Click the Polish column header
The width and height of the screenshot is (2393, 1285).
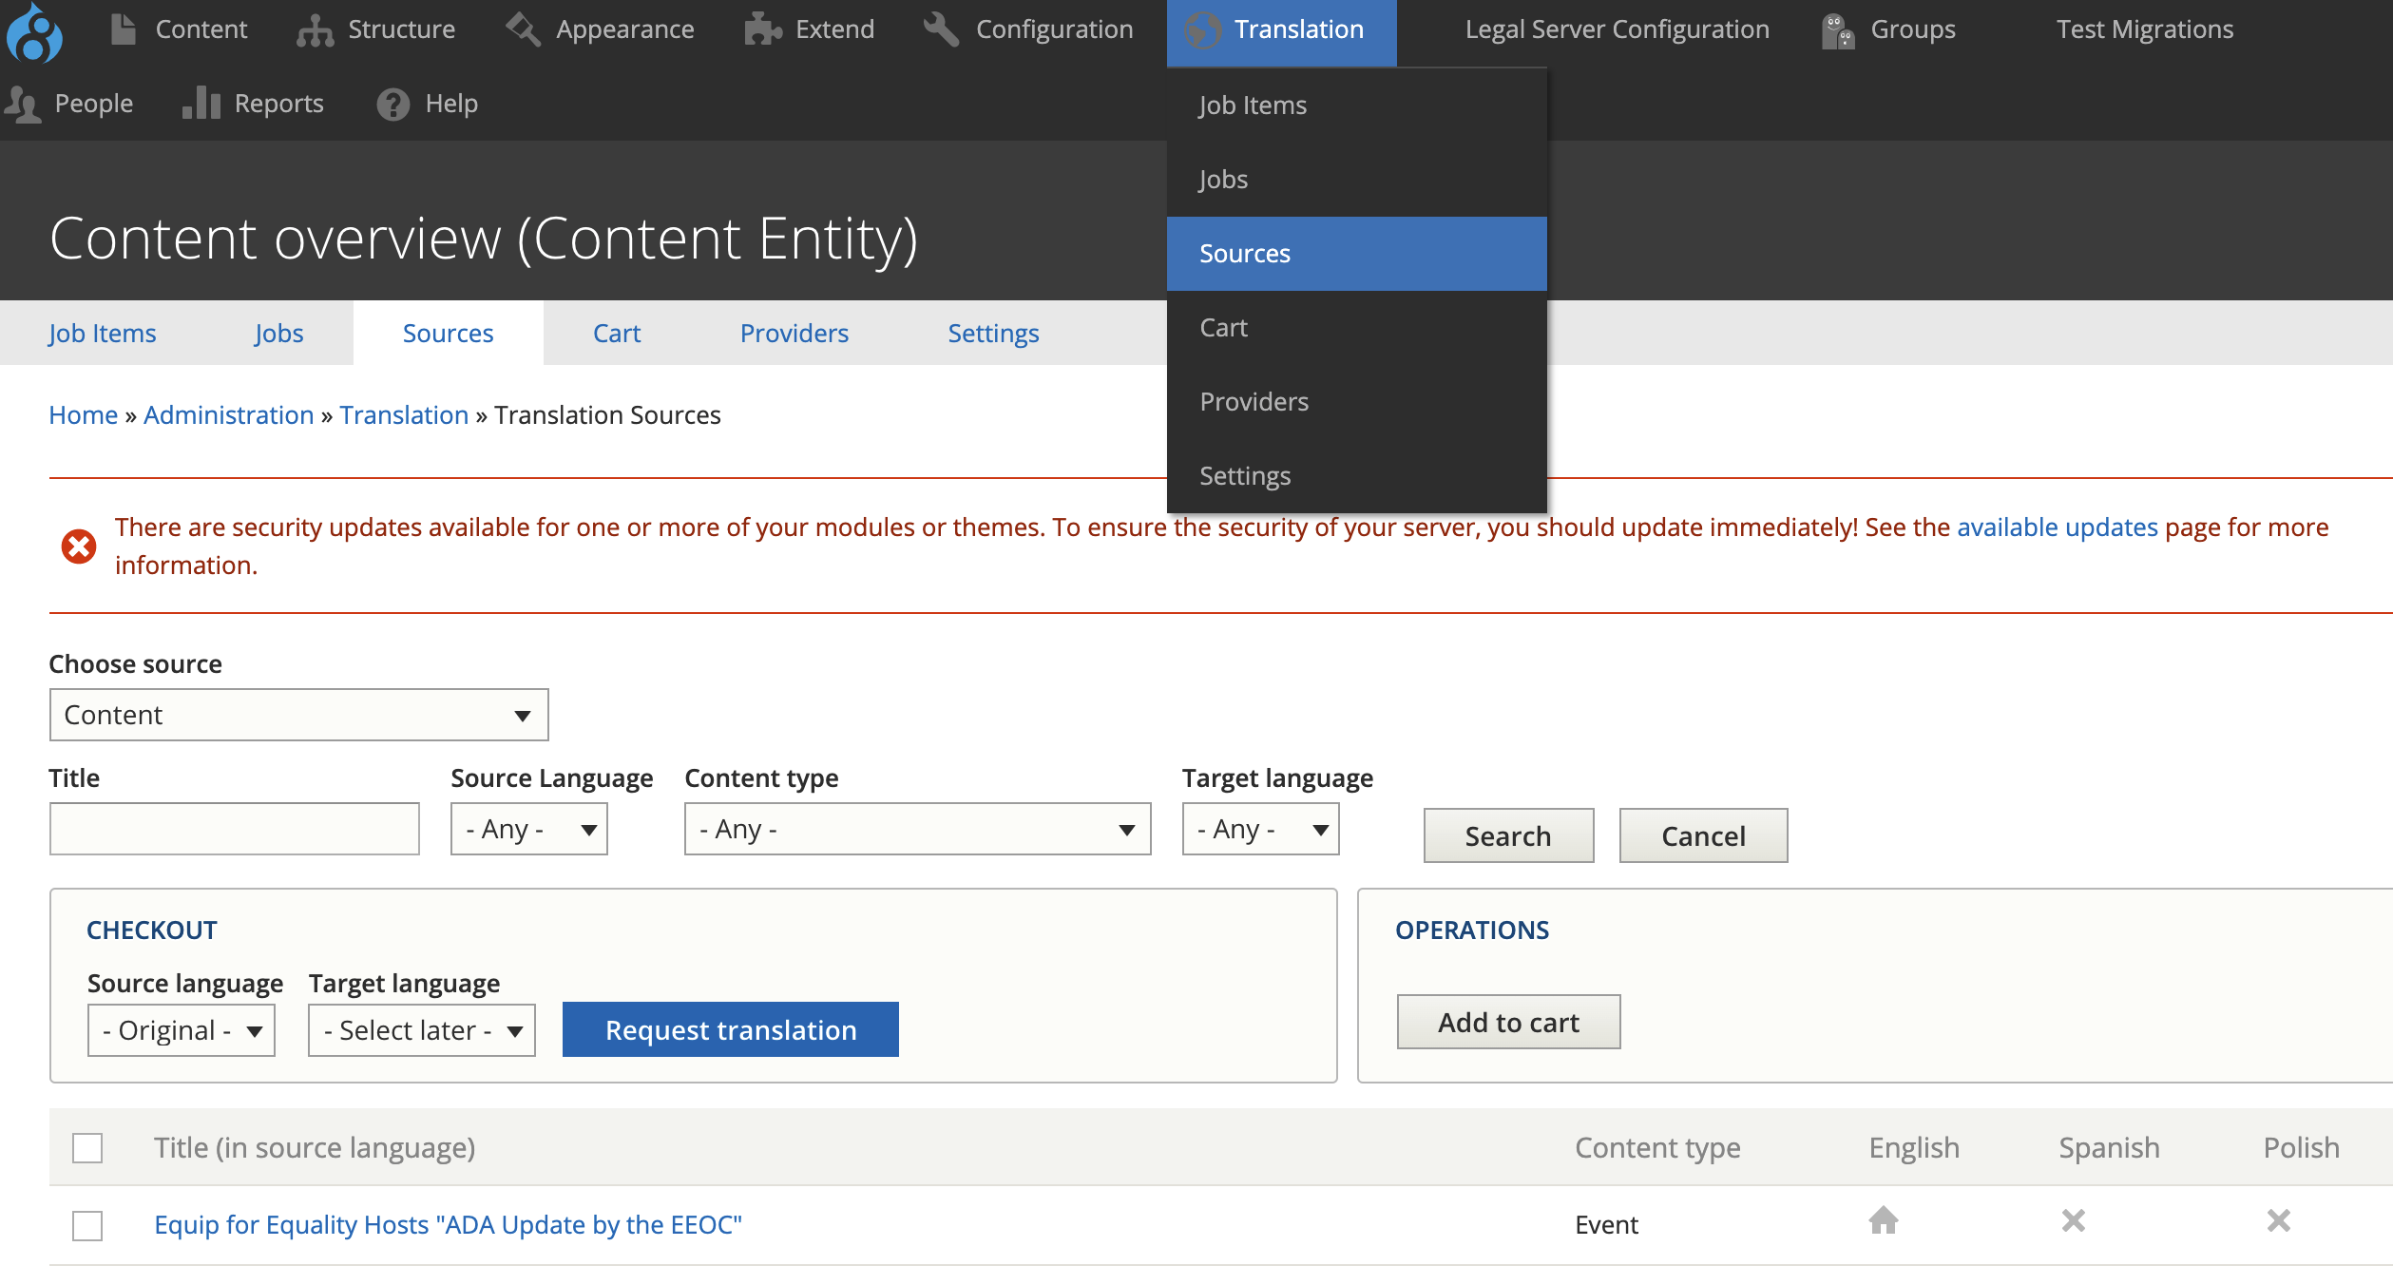click(x=2301, y=1147)
